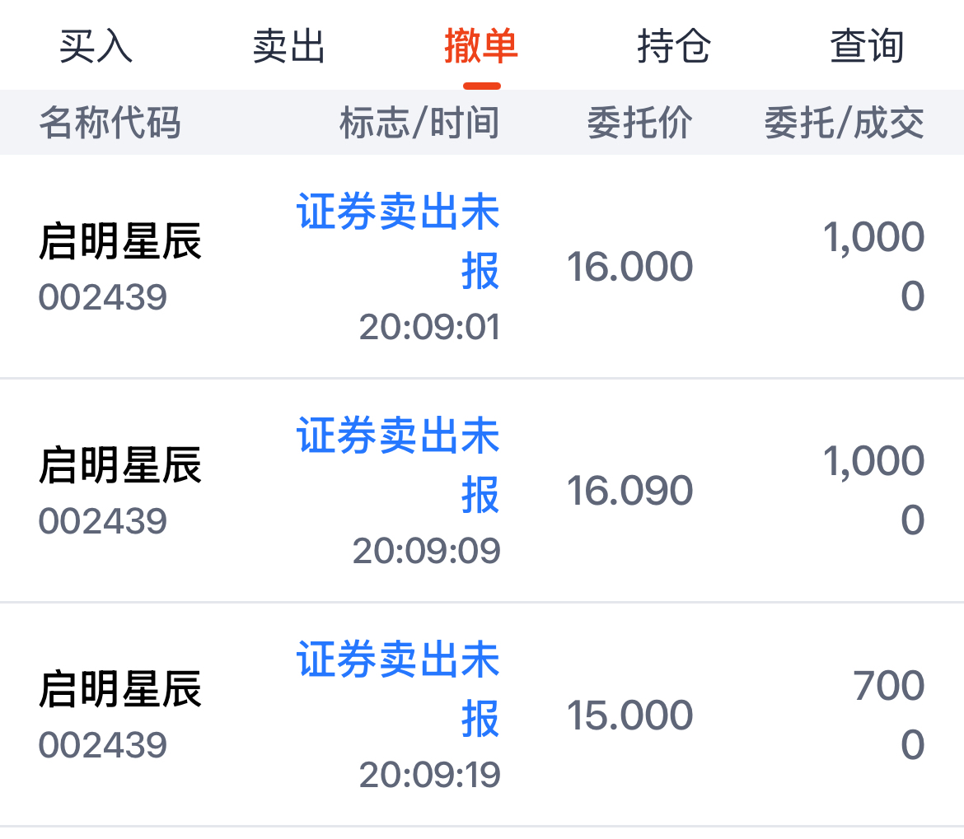Select the 启明星辰 order priced 15.000

click(x=120, y=691)
